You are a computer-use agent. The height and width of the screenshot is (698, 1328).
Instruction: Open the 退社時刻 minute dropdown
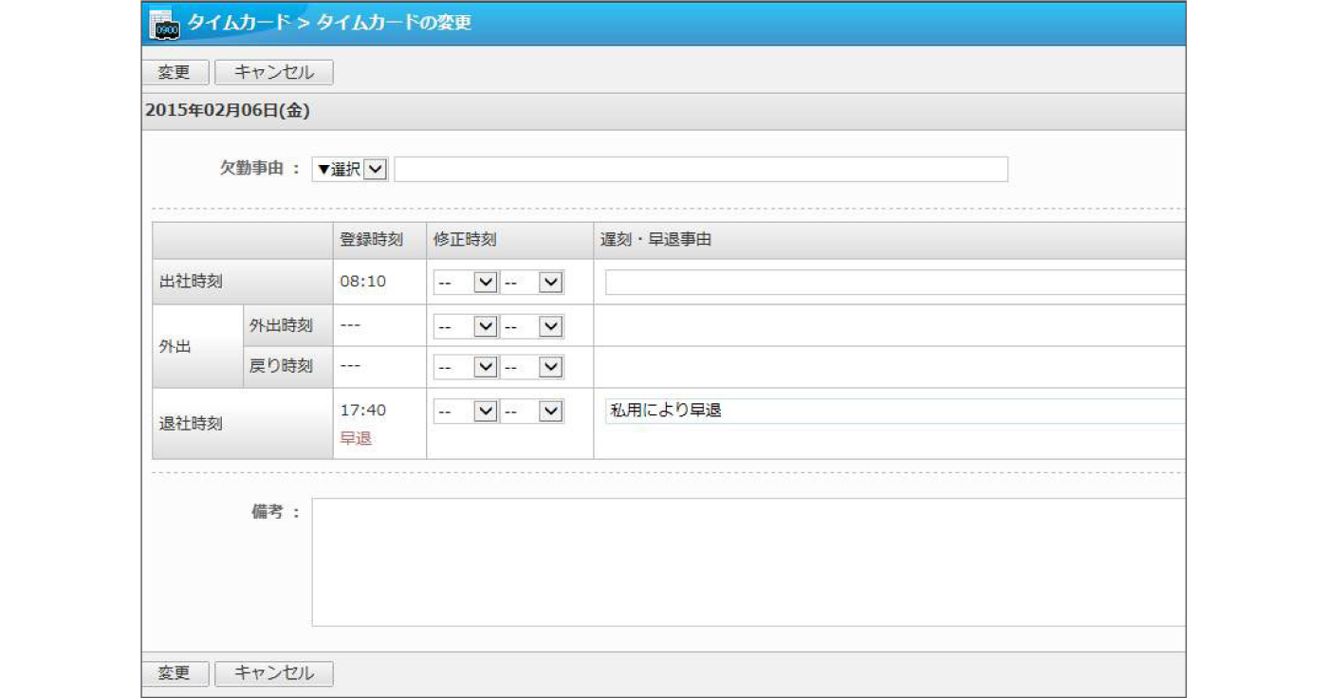(532, 412)
